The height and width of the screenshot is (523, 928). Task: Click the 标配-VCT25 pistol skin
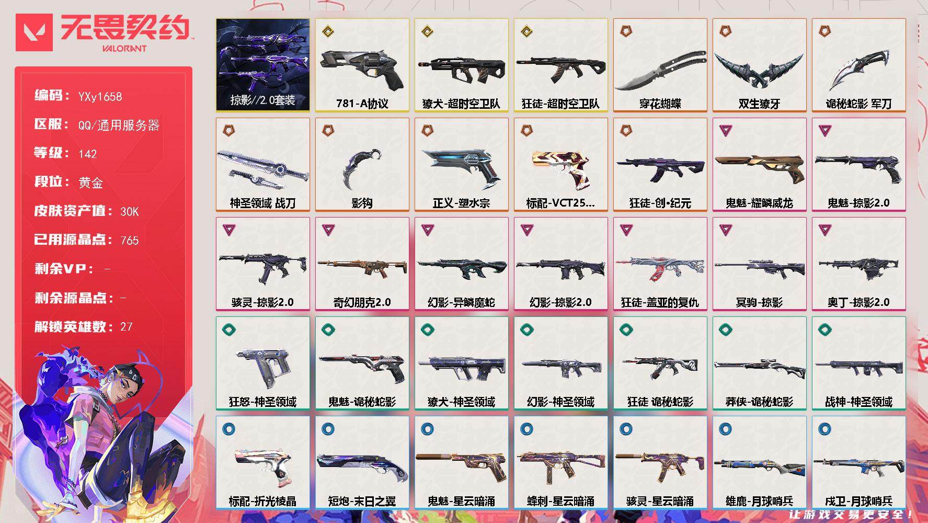point(561,165)
